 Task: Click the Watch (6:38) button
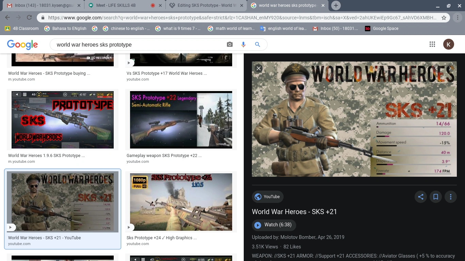(274, 225)
